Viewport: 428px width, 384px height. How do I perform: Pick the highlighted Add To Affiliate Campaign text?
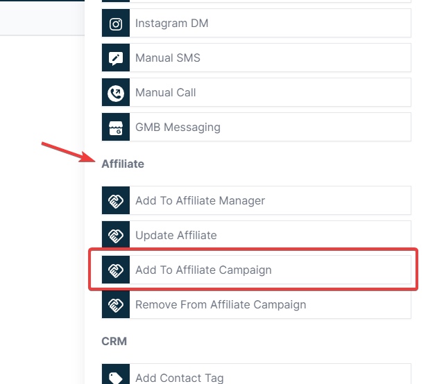click(x=204, y=270)
